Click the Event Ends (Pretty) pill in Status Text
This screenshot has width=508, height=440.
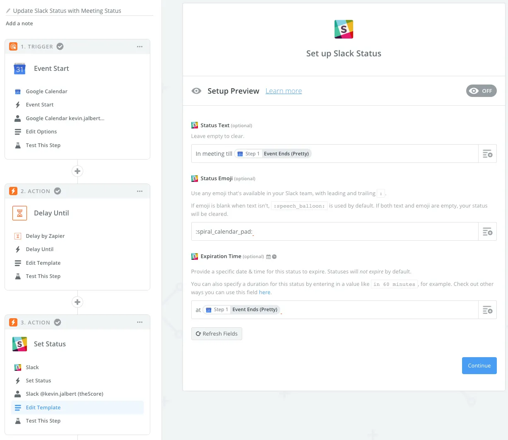[x=273, y=154]
